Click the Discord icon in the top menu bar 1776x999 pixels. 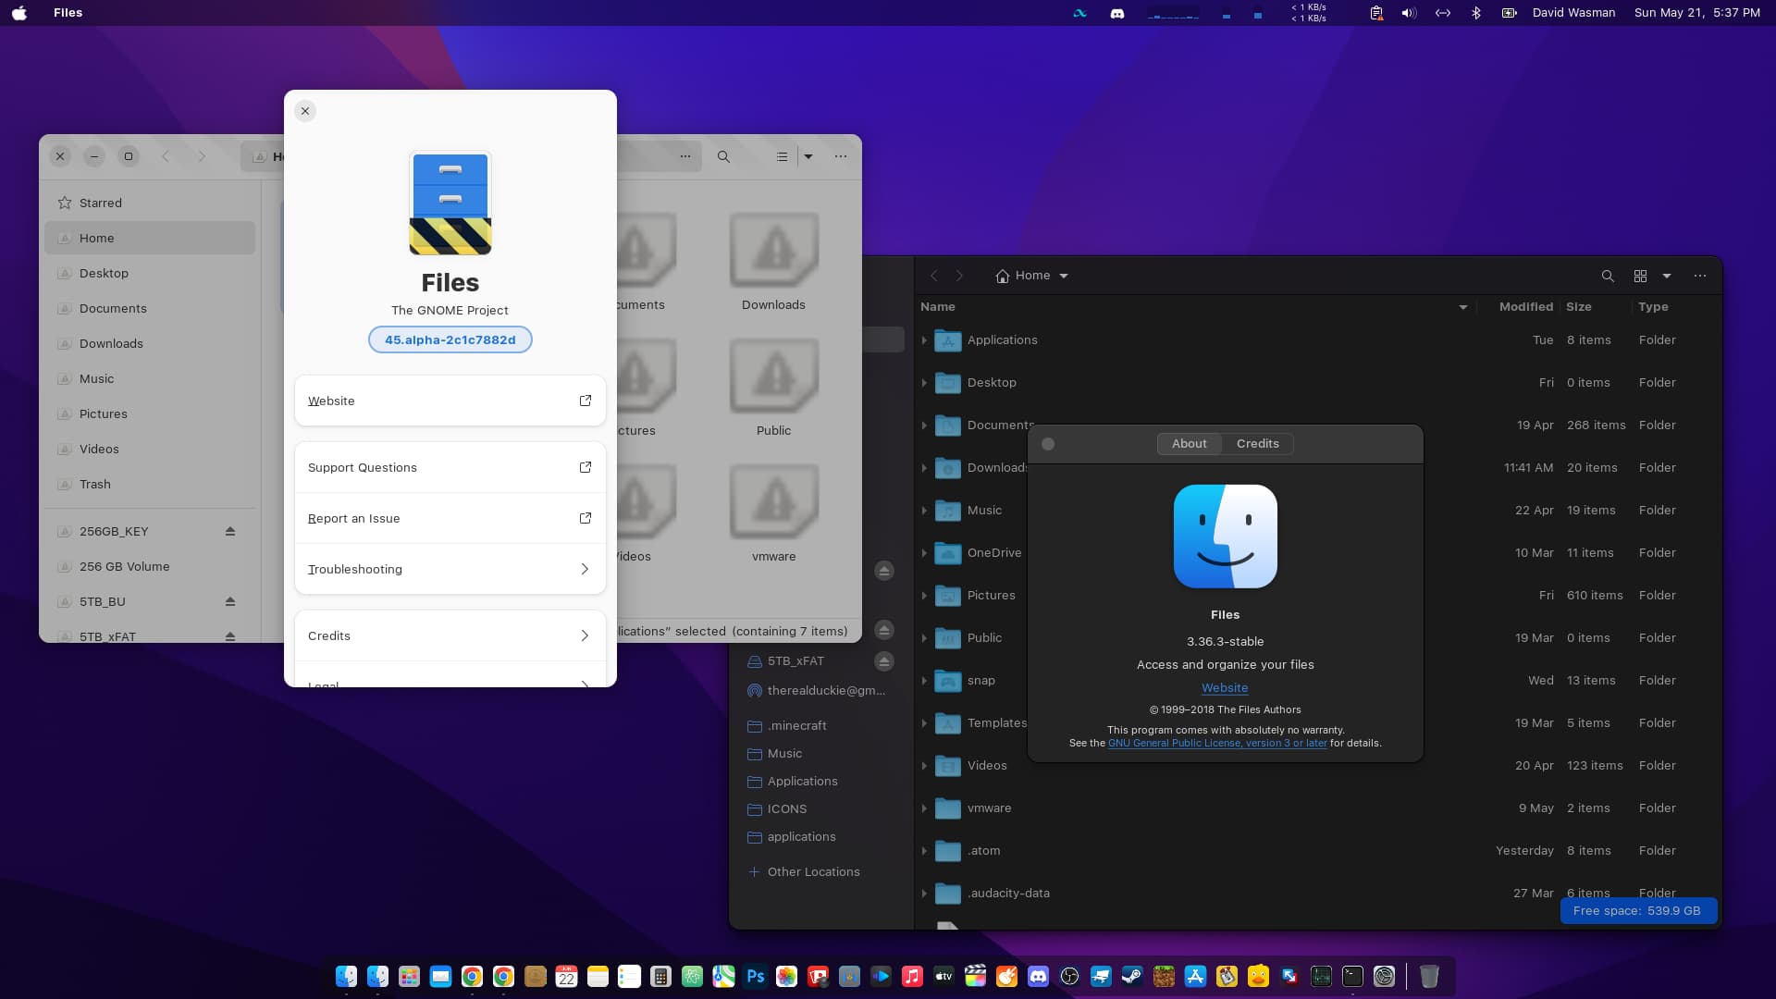[1117, 13]
